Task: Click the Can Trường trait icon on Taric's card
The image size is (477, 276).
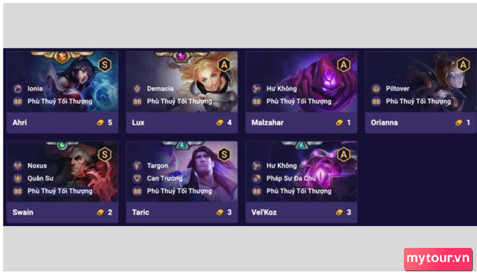Action: 137,179
